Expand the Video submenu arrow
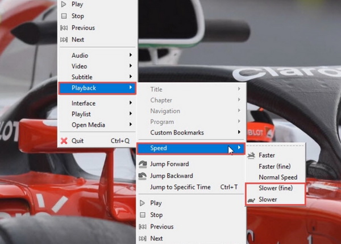 (131, 66)
